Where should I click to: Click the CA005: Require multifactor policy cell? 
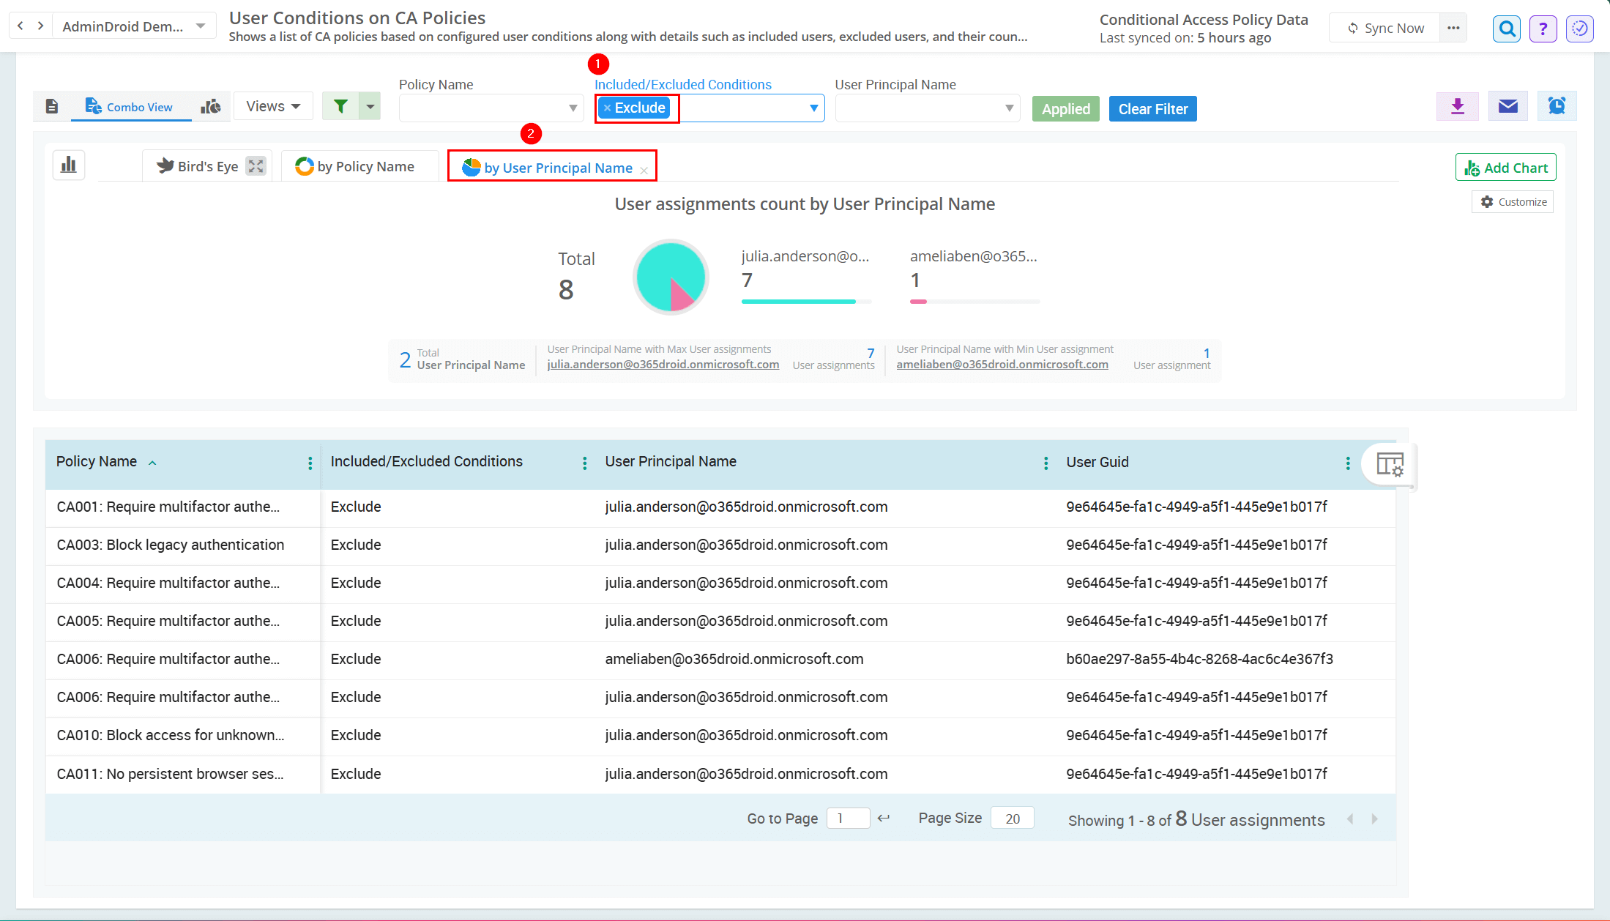(168, 621)
